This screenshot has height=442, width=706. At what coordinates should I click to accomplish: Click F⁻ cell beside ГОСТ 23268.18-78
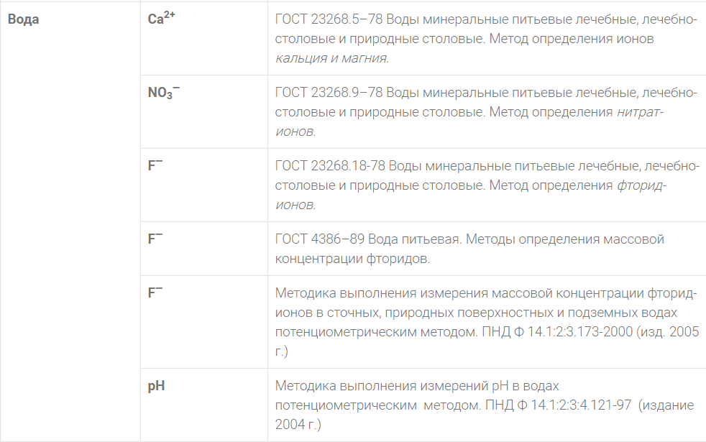pyautogui.click(x=155, y=166)
